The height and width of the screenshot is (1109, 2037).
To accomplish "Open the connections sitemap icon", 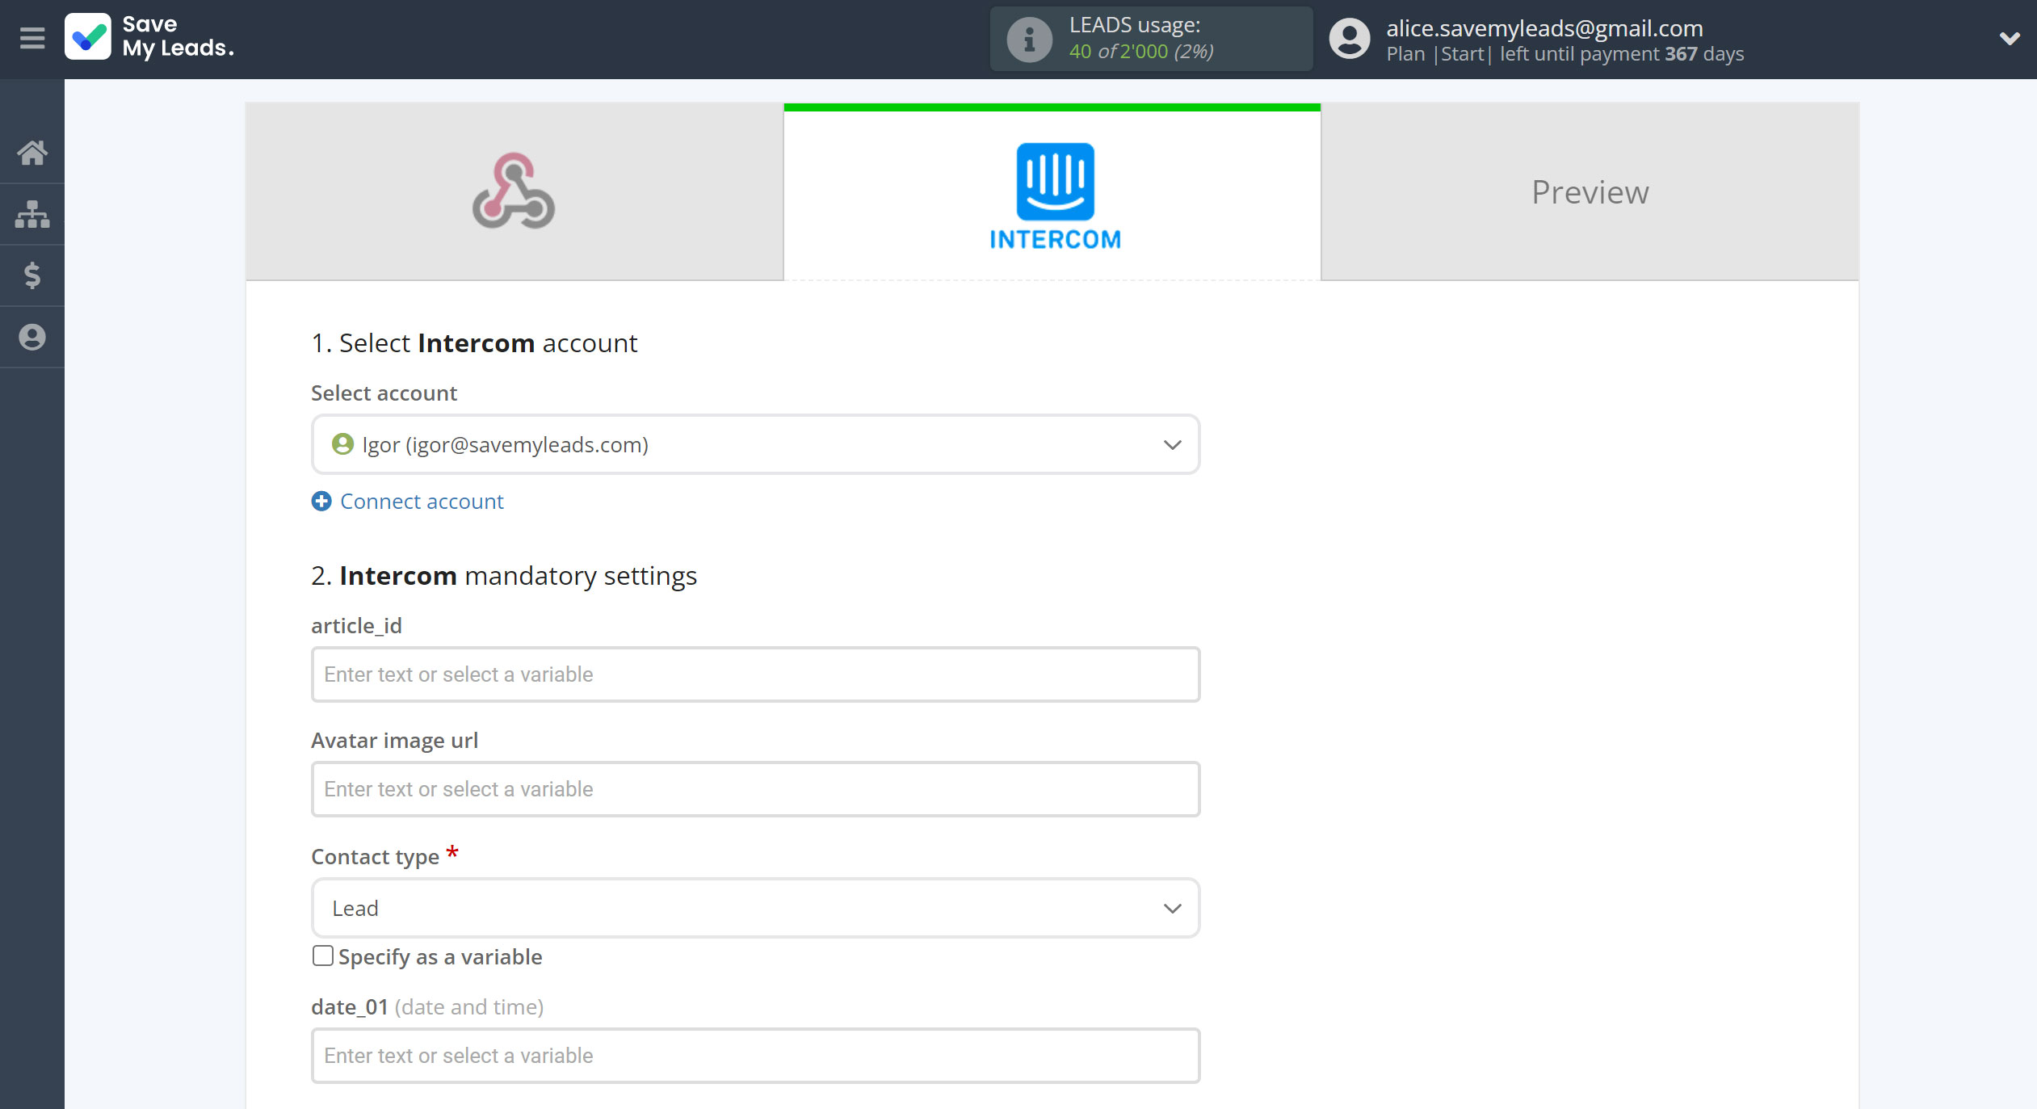I will [32, 214].
